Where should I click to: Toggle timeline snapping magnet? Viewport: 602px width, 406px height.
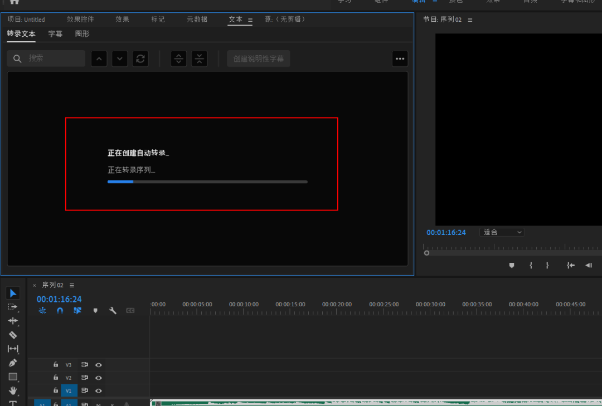coord(60,310)
